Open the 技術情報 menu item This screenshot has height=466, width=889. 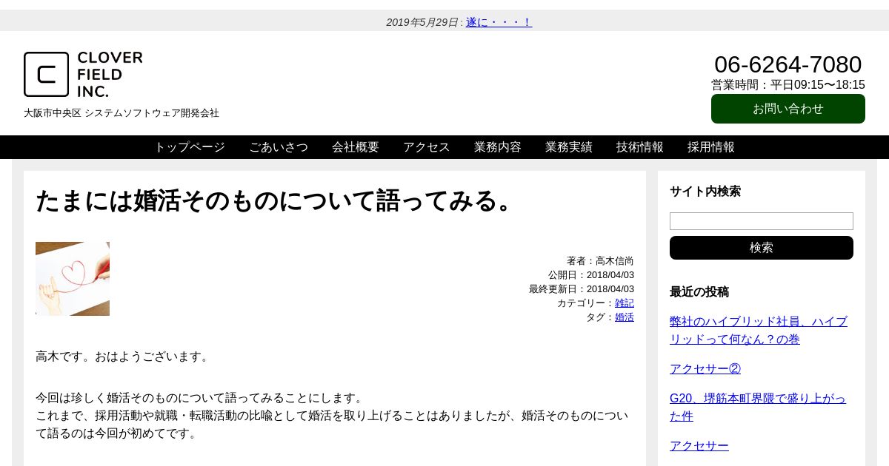point(640,147)
